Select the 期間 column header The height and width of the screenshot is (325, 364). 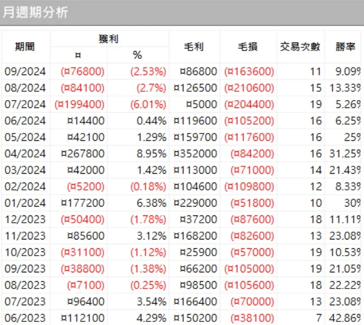click(25, 46)
